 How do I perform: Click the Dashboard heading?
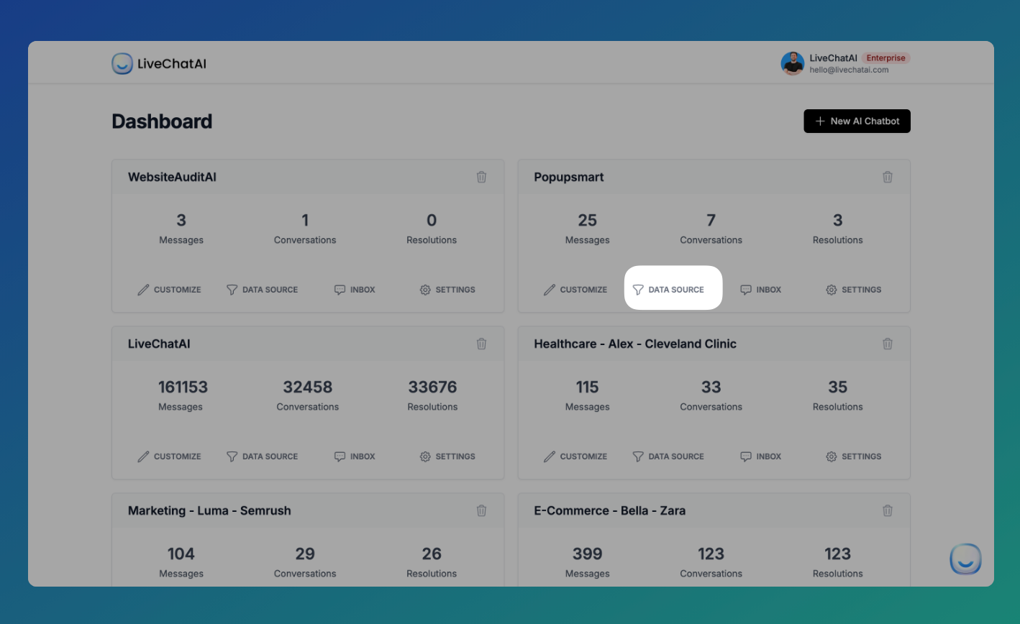tap(162, 121)
